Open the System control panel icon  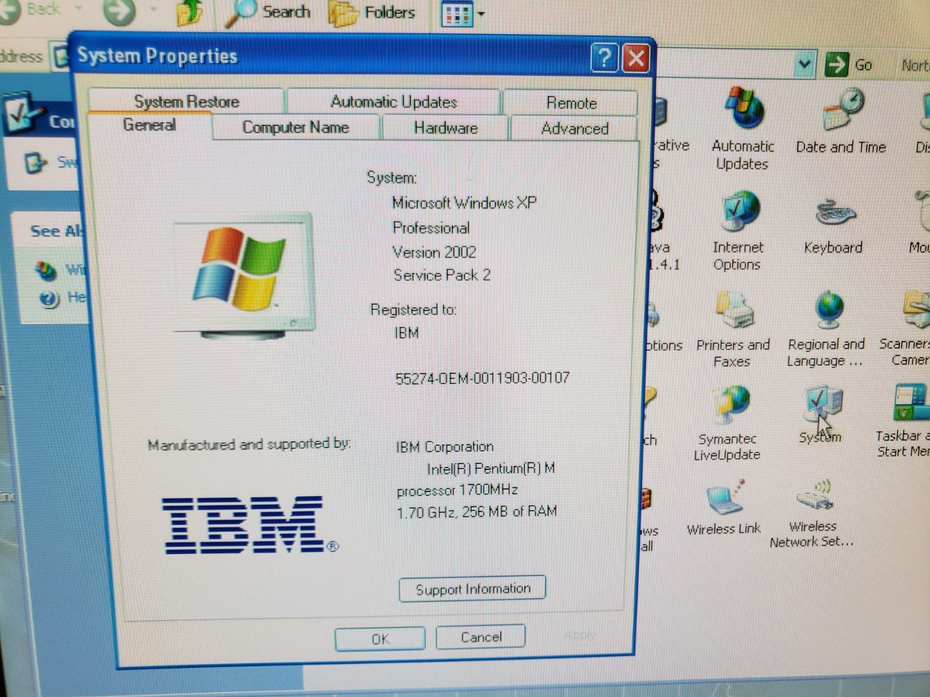pyautogui.click(x=820, y=415)
